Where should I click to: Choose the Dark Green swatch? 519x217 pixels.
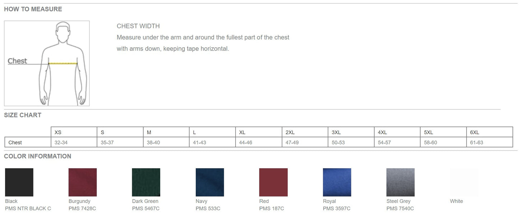click(146, 182)
